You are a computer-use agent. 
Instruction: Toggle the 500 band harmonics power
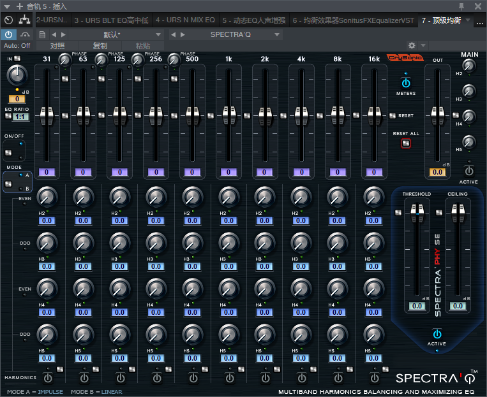tap(193, 378)
